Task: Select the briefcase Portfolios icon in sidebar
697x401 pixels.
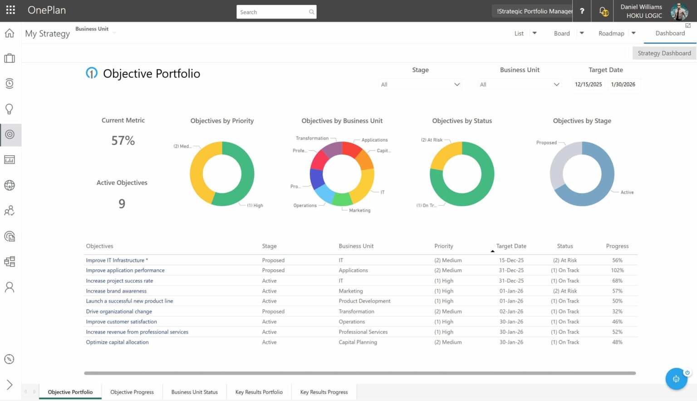Action: pos(10,58)
